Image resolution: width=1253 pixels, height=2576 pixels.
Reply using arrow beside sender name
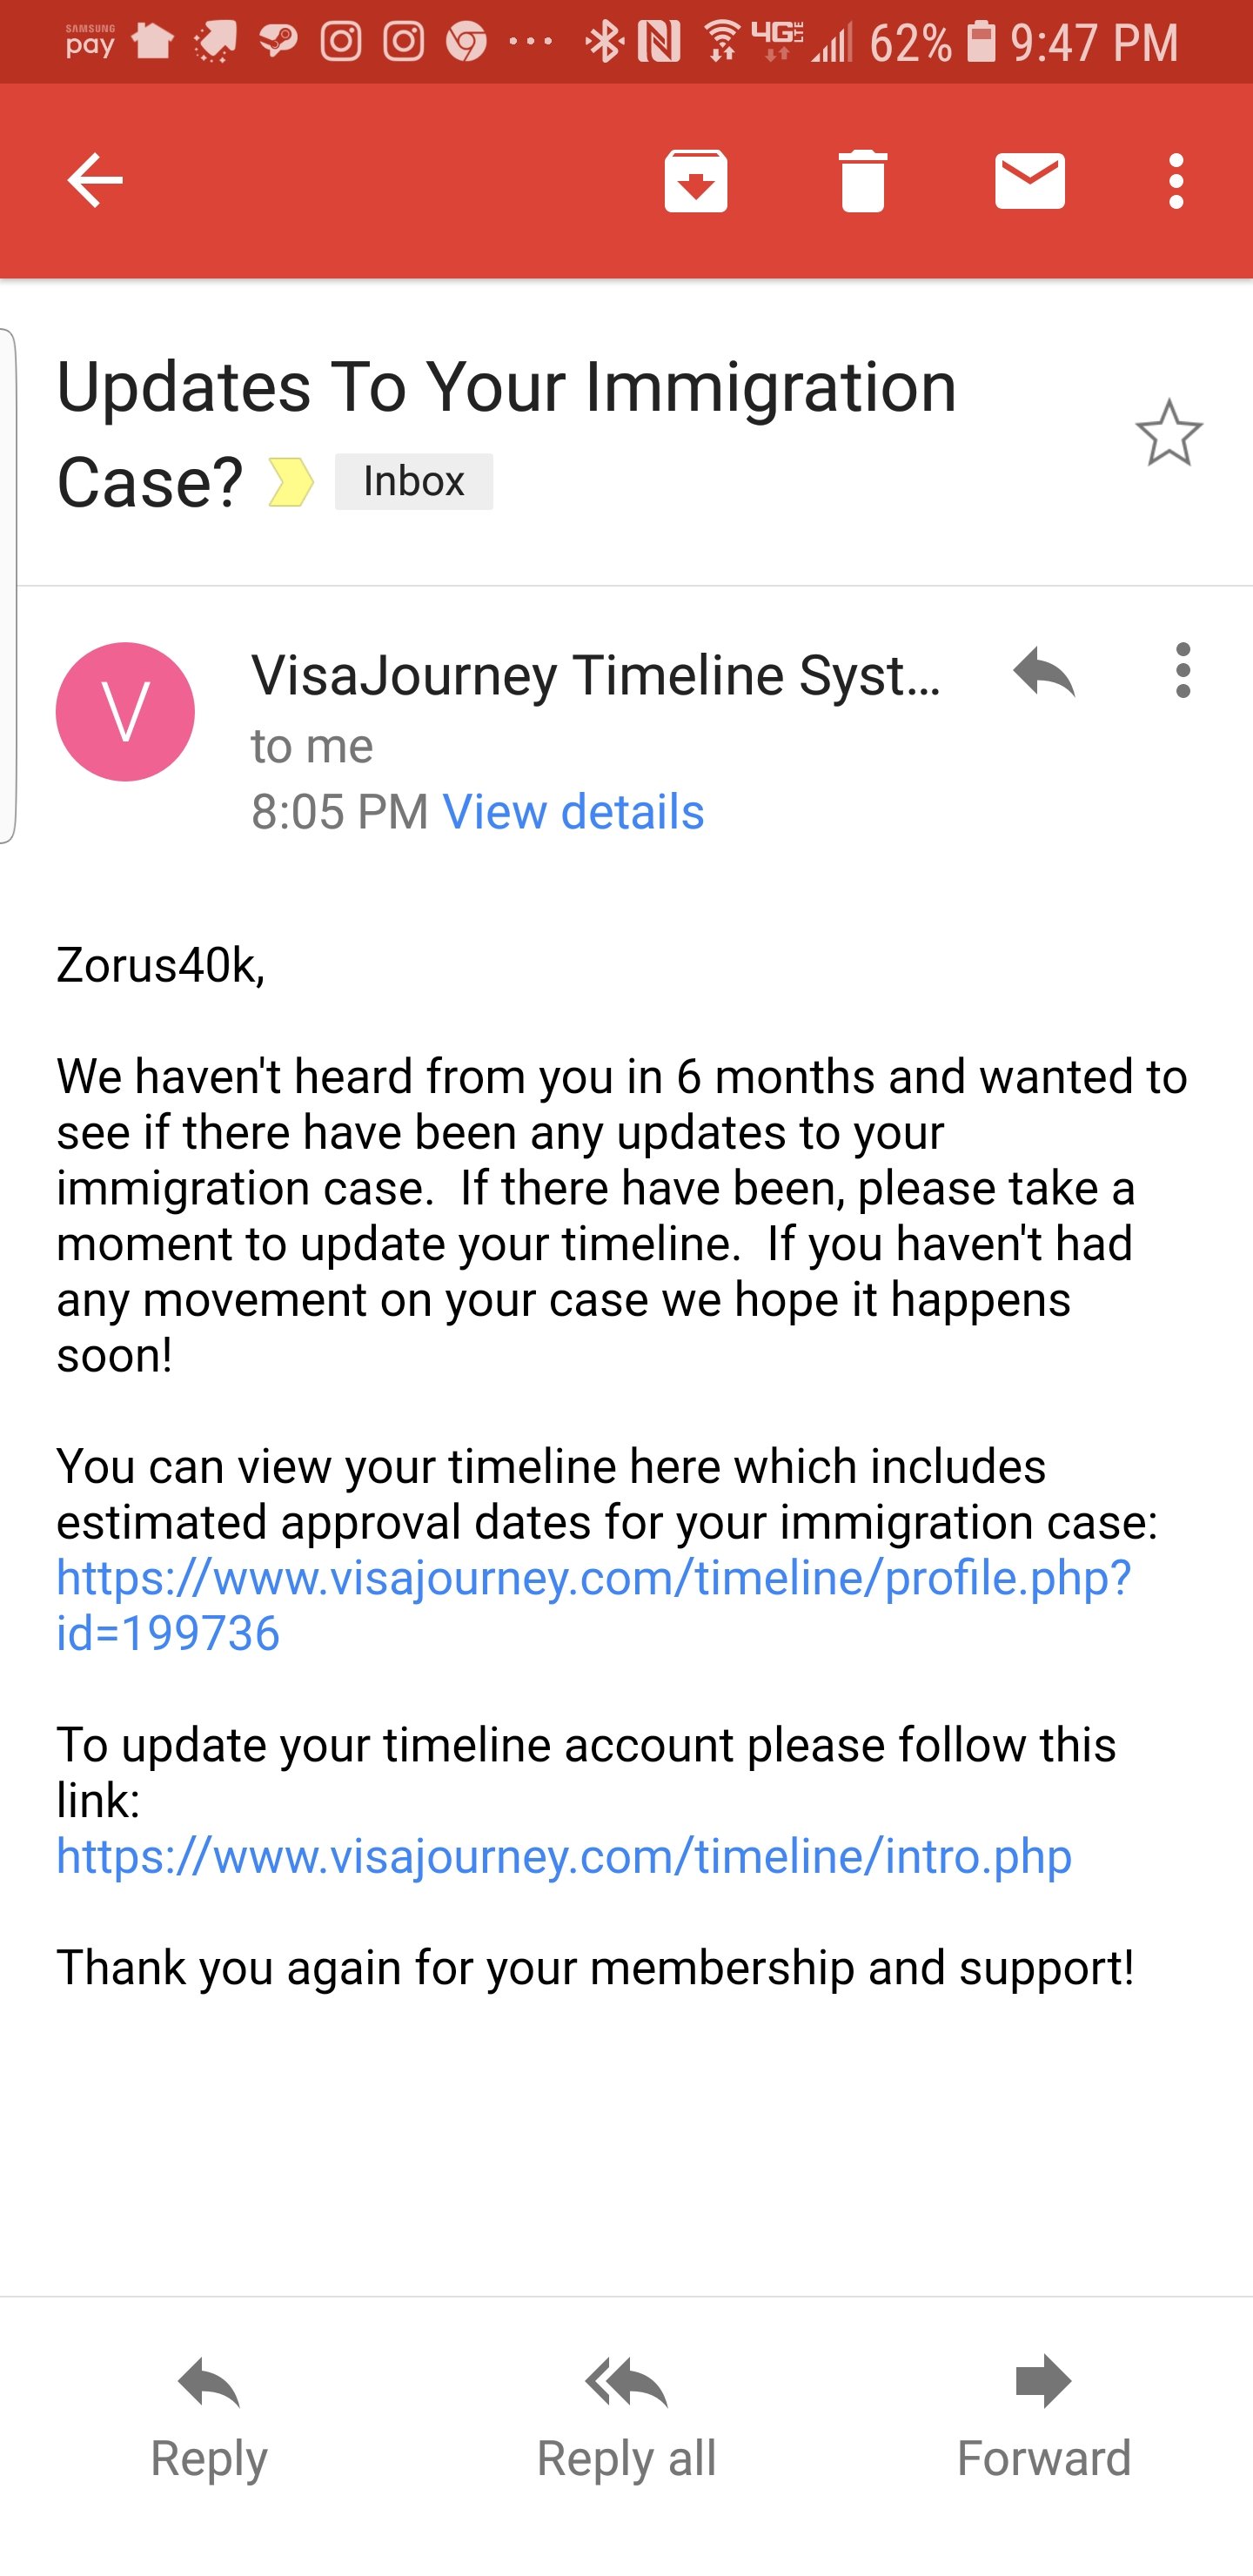coord(1044,671)
